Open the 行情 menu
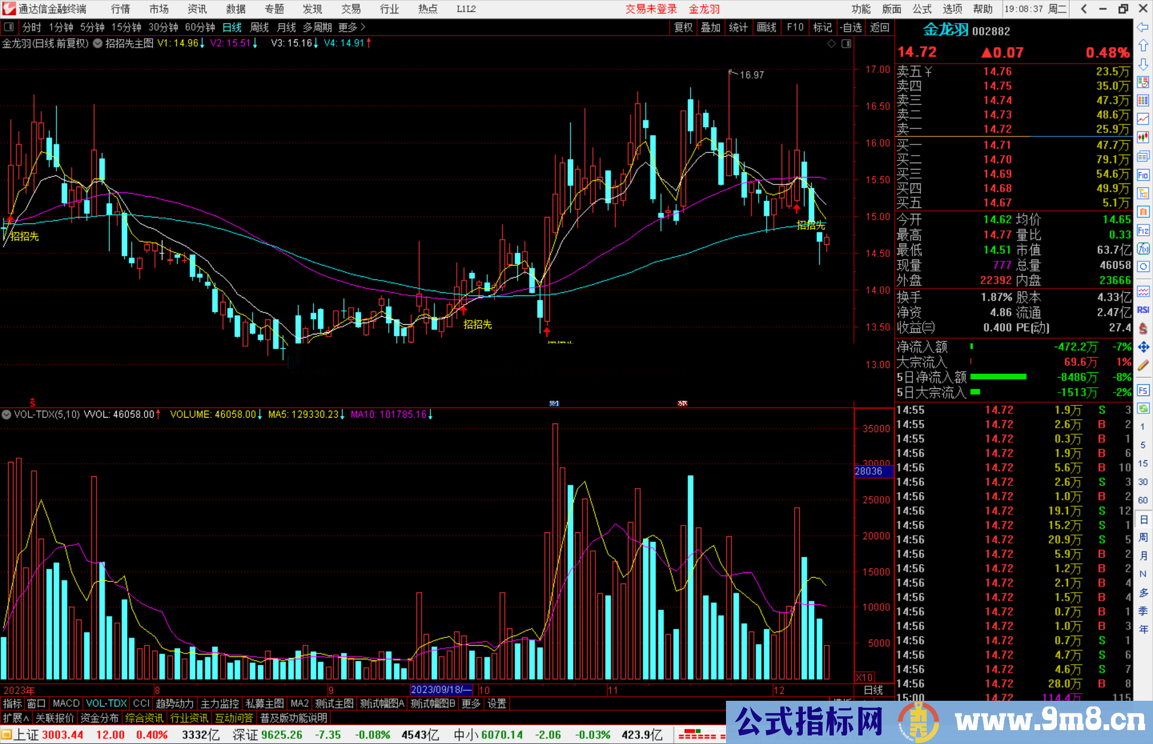1153x744 pixels. (x=120, y=9)
